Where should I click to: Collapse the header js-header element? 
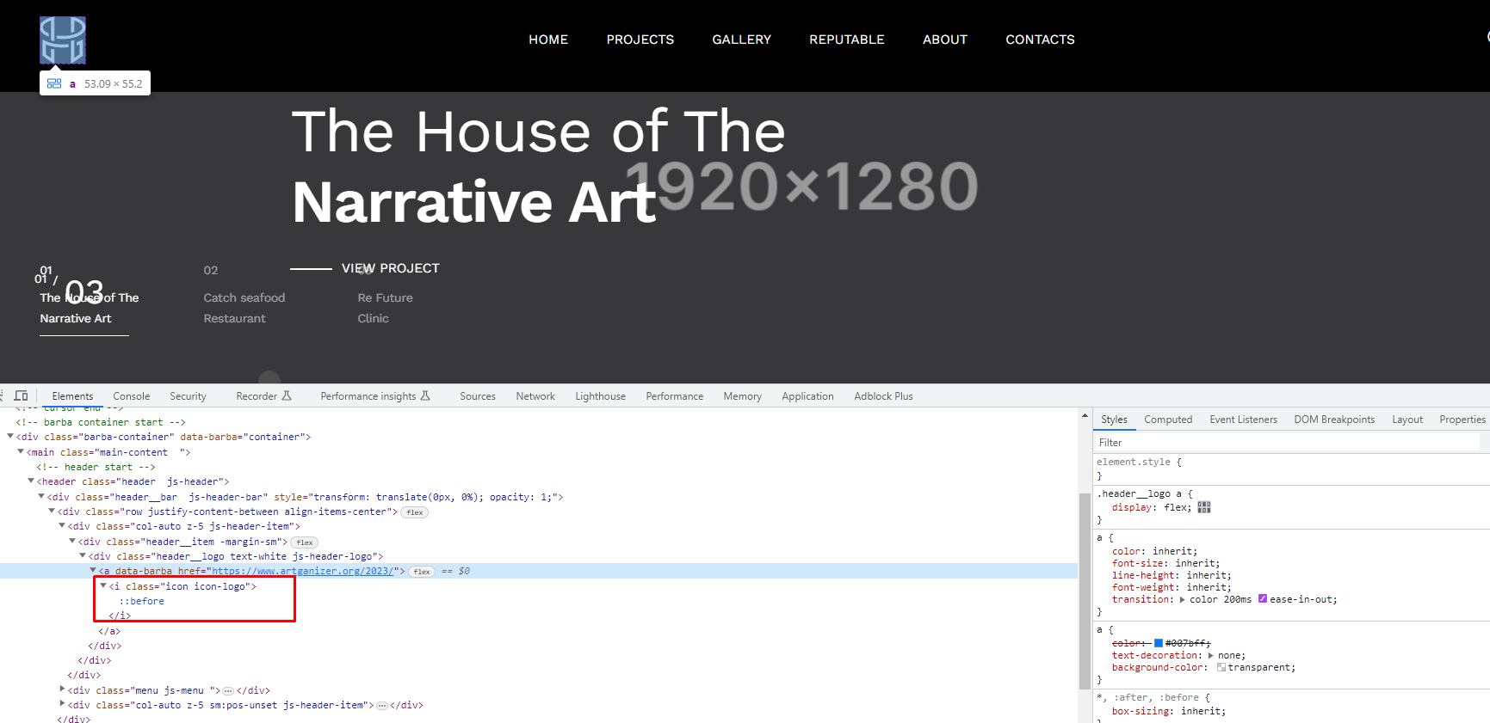[31, 481]
